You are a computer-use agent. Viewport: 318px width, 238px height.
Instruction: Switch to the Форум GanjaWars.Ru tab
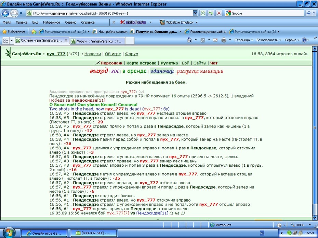point(97,41)
